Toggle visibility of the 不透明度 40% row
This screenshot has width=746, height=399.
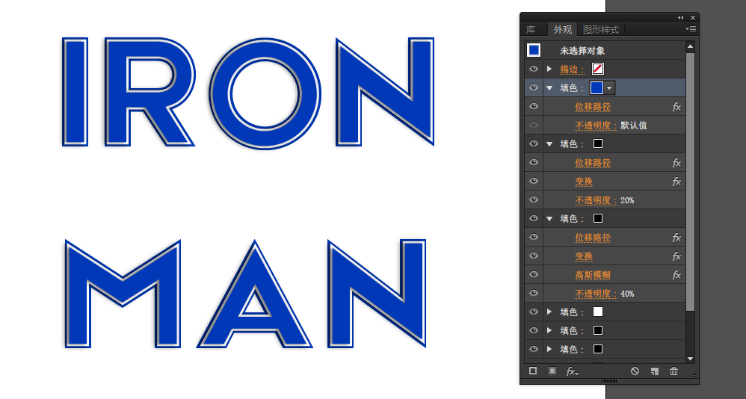coord(534,293)
